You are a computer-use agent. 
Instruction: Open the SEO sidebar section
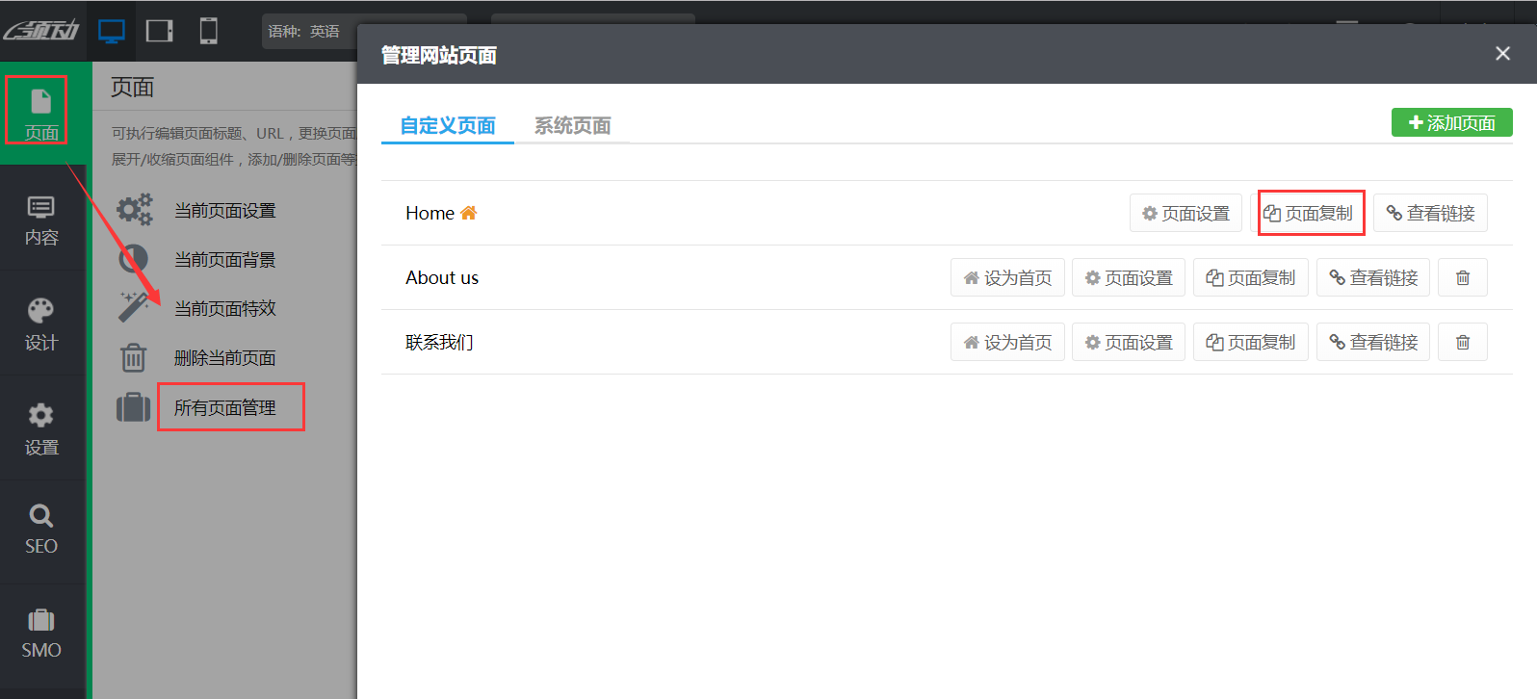pyautogui.click(x=41, y=530)
